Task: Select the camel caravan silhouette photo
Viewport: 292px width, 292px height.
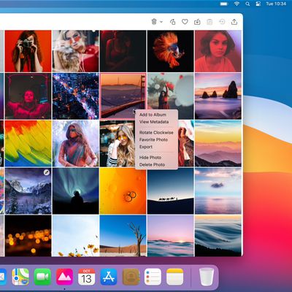Action: point(171,191)
